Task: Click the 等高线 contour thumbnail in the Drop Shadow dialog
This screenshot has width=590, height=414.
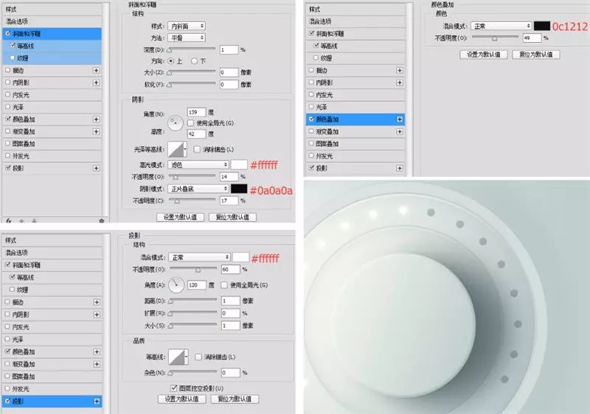Action: (176, 357)
